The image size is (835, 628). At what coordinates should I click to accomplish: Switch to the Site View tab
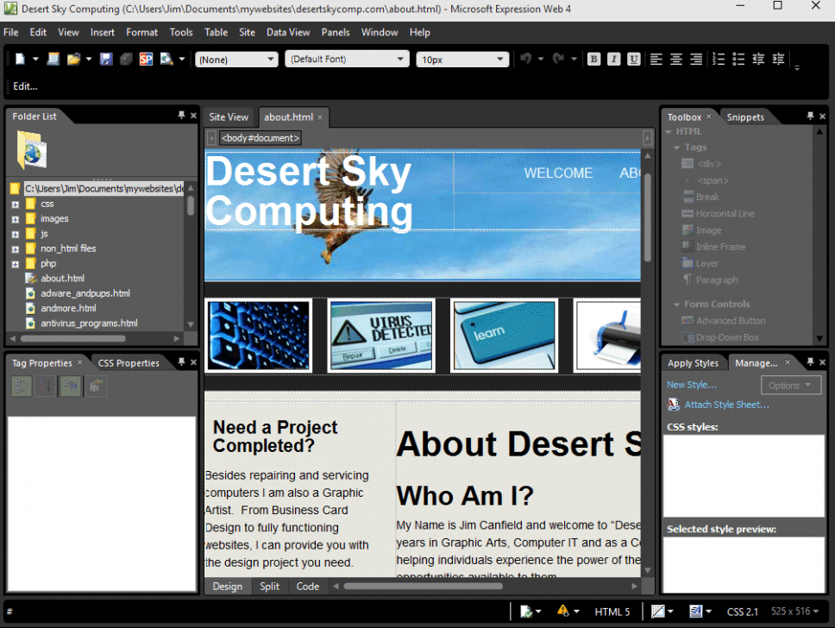coord(229,117)
